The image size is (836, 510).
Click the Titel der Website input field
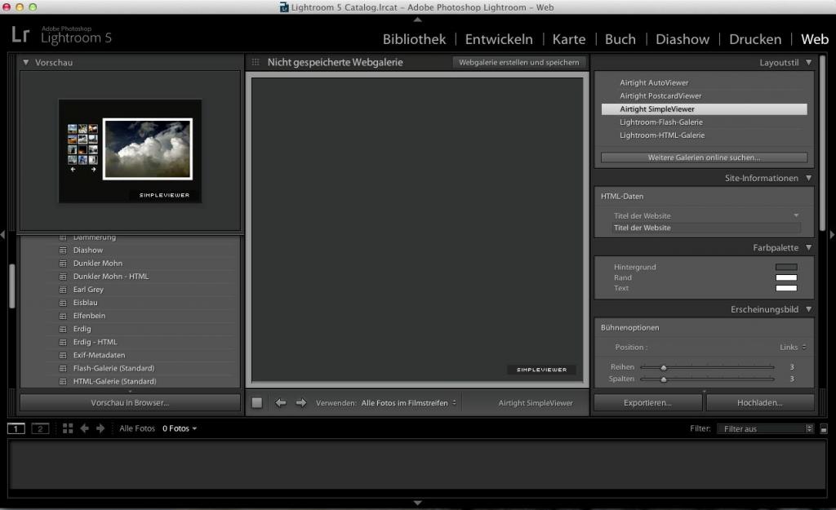tap(706, 228)
